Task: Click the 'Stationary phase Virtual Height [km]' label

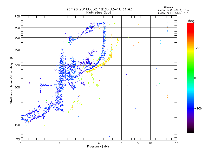Action: [x=11, y=78]
